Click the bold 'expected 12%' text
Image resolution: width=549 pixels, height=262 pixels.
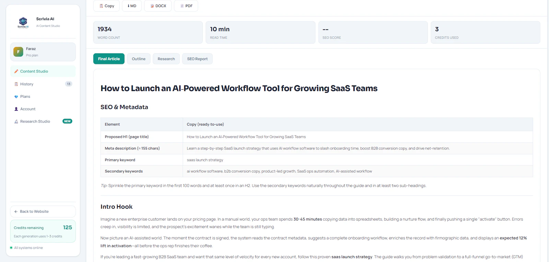click(513, 238)
